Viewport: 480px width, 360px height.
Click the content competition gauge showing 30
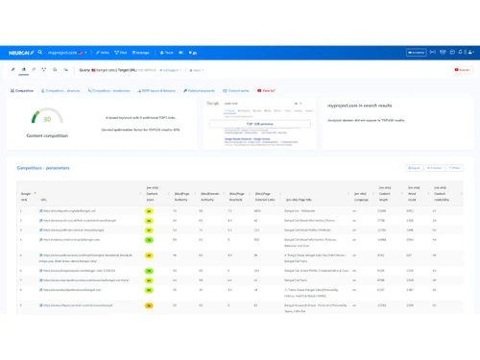[47, 116]
